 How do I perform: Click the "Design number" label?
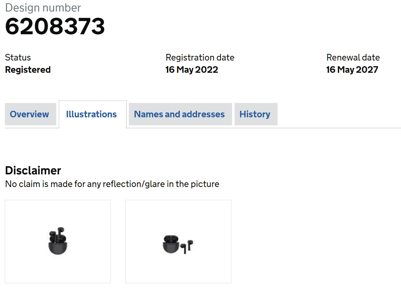tap(43, 8)
